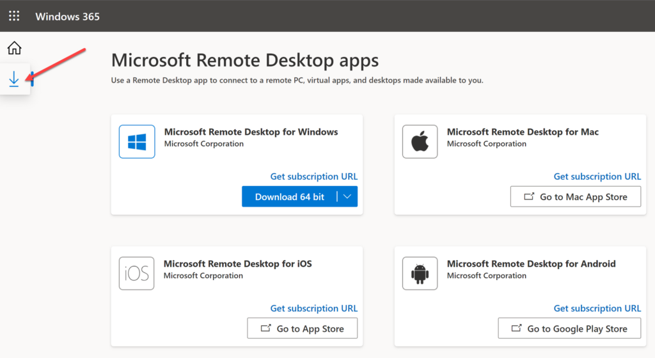Get subscription URL for Android app

click(x=597, y=308)
